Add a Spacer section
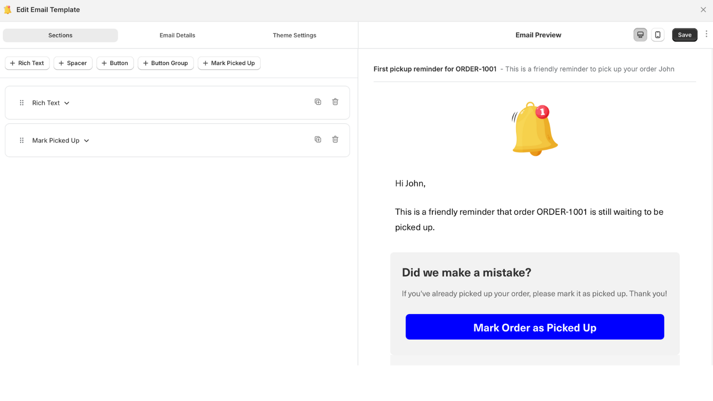Image resolution: width=713 pixels, height=401 pixels. pyautogui.click(x=73, y=63)
